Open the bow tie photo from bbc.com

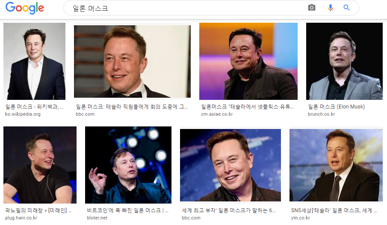point(132,61)
